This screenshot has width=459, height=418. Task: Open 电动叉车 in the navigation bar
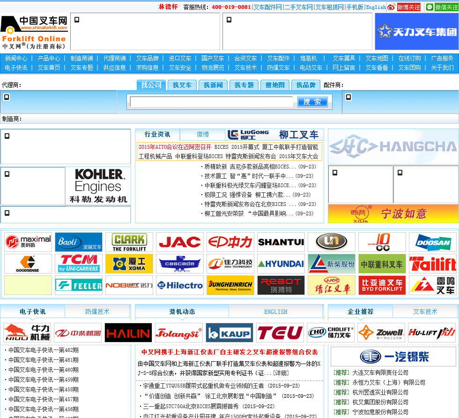tap(311, 68)
